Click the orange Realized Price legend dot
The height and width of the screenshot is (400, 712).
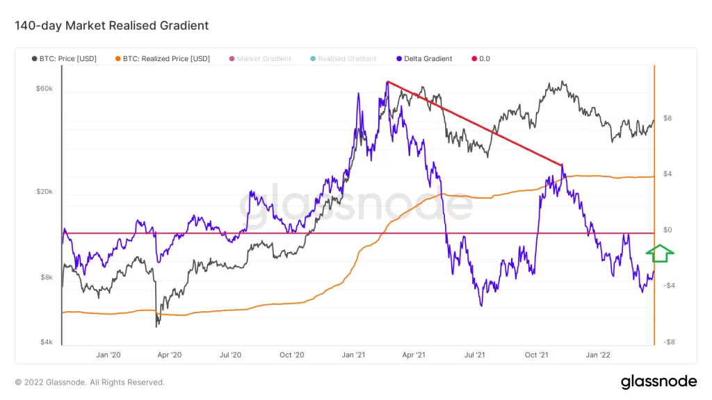pos(118,59)
